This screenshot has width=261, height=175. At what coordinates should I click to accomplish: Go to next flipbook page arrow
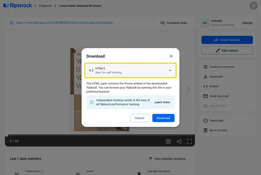click(188, 89)
